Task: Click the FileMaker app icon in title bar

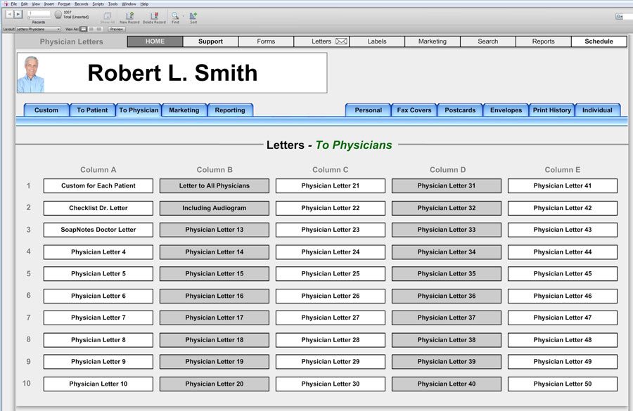Action: [6, 4]
